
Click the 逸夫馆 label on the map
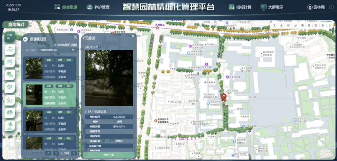point(246,117)
